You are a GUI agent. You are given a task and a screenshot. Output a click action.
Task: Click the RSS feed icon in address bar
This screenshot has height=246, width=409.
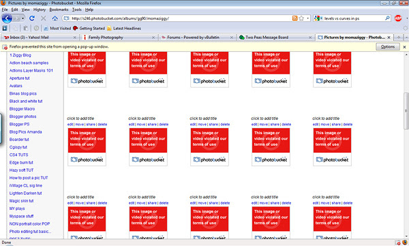pyautogui.click(x=294, y=18)
